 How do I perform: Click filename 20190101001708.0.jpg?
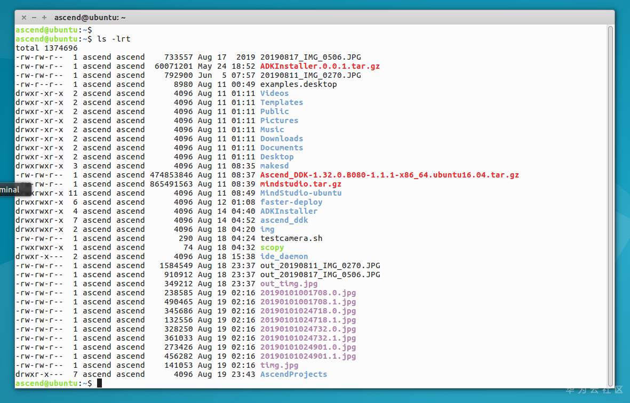pyautogui.click(x=308, y=293)
